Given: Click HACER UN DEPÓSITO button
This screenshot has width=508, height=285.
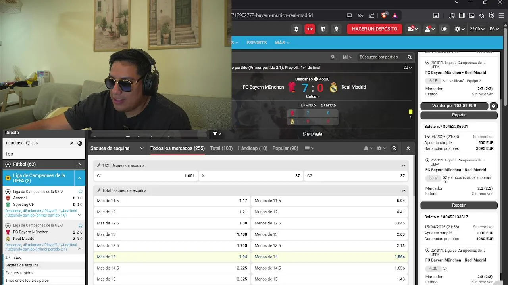Looking at the screenshot, I should (375, 29).
